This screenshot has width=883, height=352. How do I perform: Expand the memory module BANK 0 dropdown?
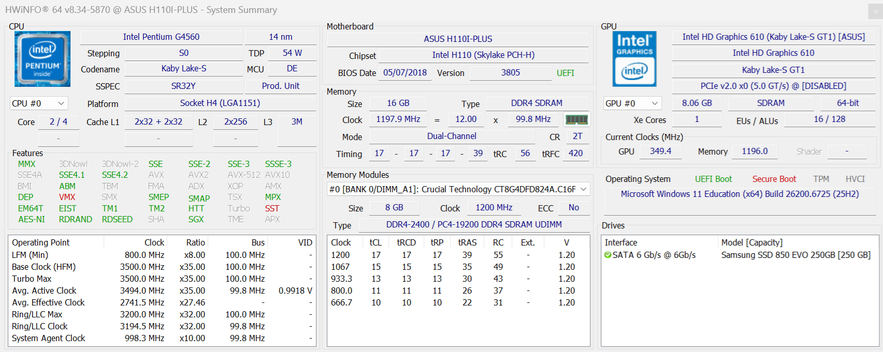(458, 189)
